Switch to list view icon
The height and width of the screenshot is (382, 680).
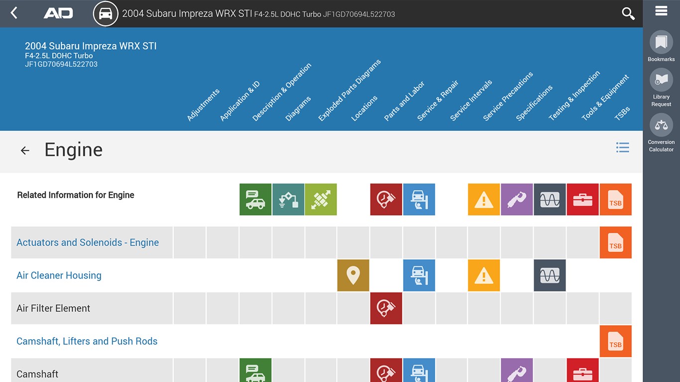pyautogui.click(x=622, y=147)
